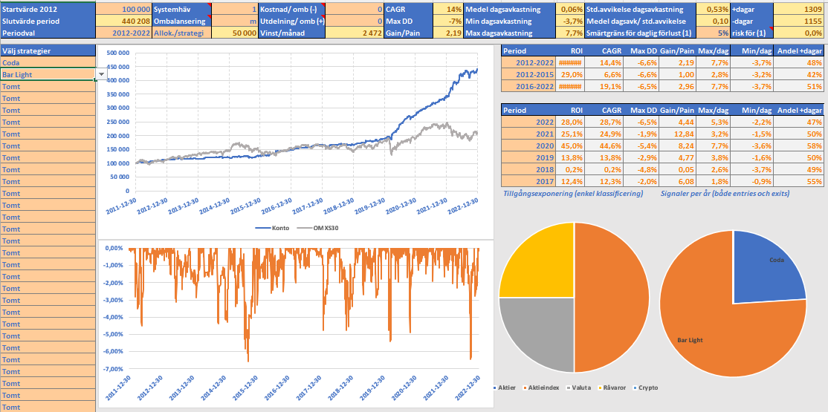Click the Aktieindex legend marker
The image size is (828, 412).
pos(524,388)
